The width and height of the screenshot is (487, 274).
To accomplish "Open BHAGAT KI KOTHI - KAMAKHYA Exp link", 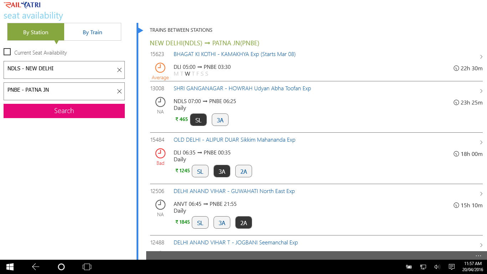I will [235, 54].
